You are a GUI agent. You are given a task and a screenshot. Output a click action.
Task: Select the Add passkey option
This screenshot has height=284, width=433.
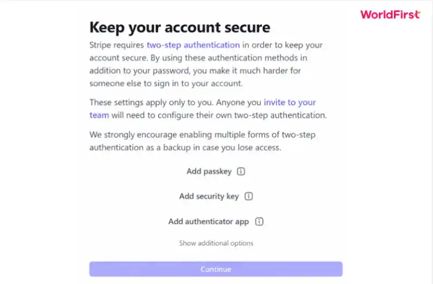[x=209, y=171]
